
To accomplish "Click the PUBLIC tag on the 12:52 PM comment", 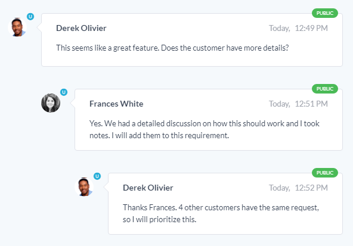I will point(325,173).
